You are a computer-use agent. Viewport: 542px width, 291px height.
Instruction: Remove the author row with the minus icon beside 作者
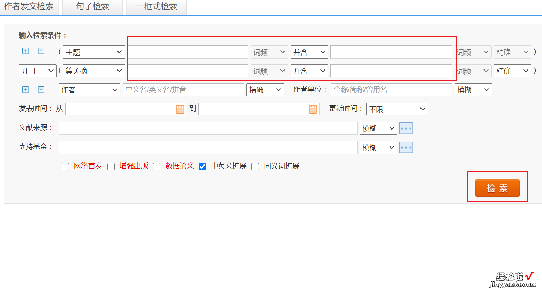click(x=41, y=90)
